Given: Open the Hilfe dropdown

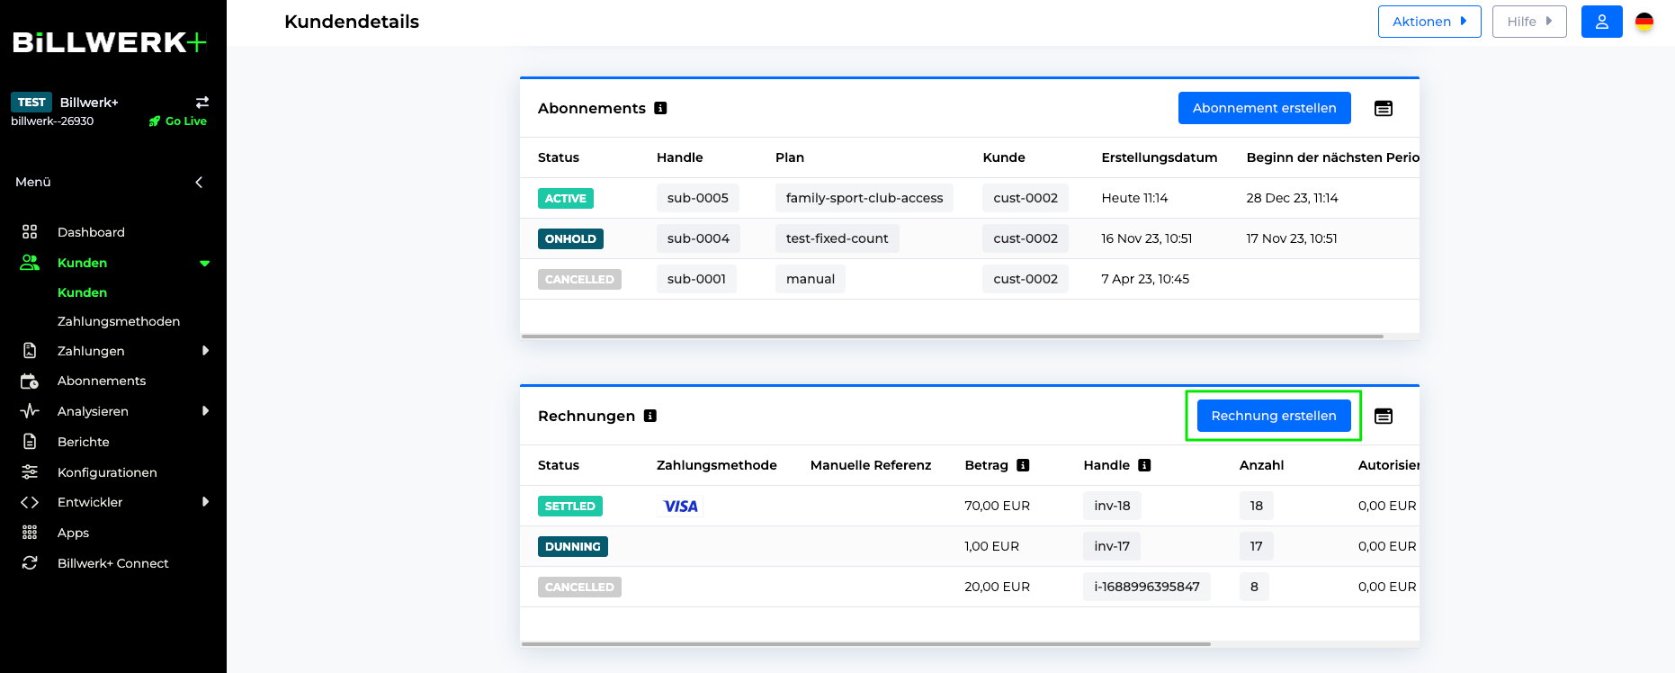Looking at the screenshot, I should pos(1529,22).
